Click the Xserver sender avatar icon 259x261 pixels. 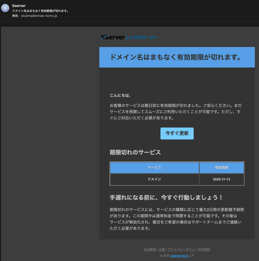[x=5, y=8]
